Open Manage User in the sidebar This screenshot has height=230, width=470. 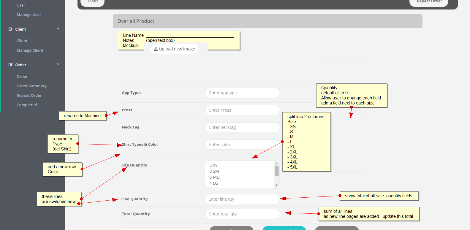coord(29,15)
